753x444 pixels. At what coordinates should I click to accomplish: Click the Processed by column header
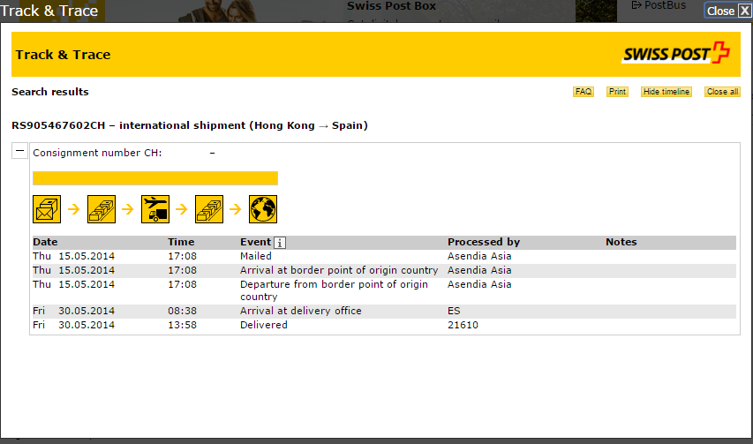click(x=483, y=242)
